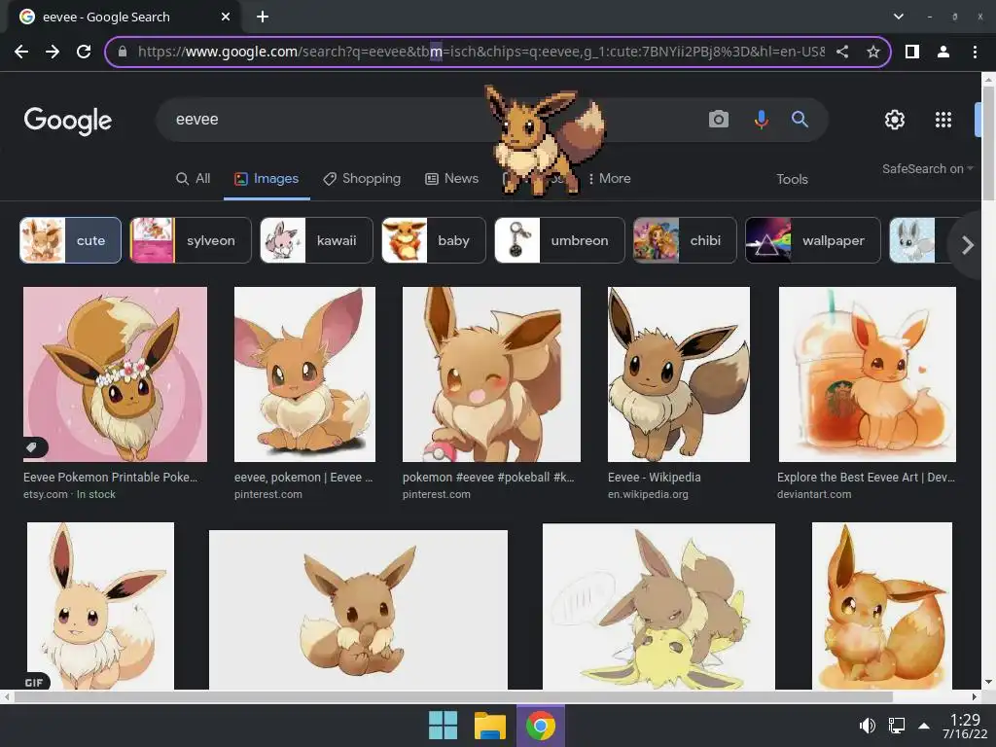Click the address bar URL

click(480, 52)
